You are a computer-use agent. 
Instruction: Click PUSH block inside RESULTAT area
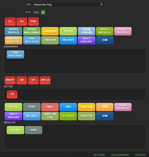(x=34, y=130)
